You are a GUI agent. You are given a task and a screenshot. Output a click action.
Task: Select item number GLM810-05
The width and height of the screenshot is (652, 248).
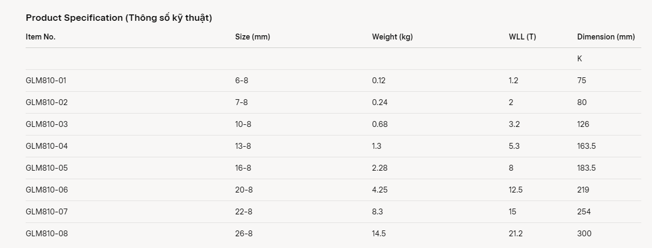[47, 168]
